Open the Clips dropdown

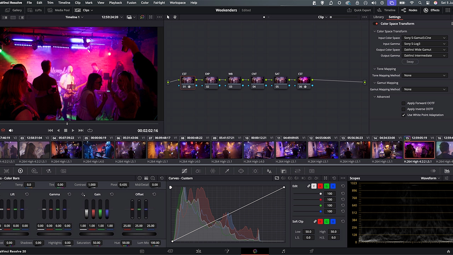[x=84, y=10]
